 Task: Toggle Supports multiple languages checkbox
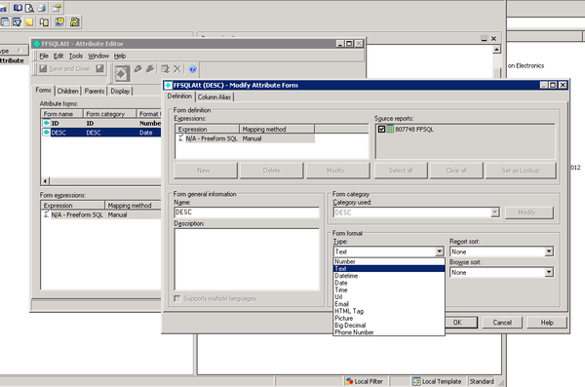(177, 298)
